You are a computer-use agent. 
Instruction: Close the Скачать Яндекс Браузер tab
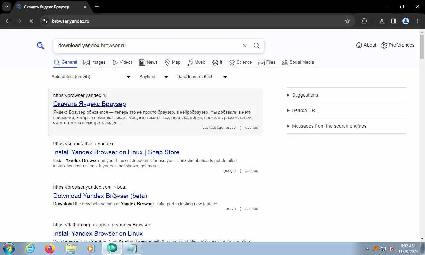[85, 7]
